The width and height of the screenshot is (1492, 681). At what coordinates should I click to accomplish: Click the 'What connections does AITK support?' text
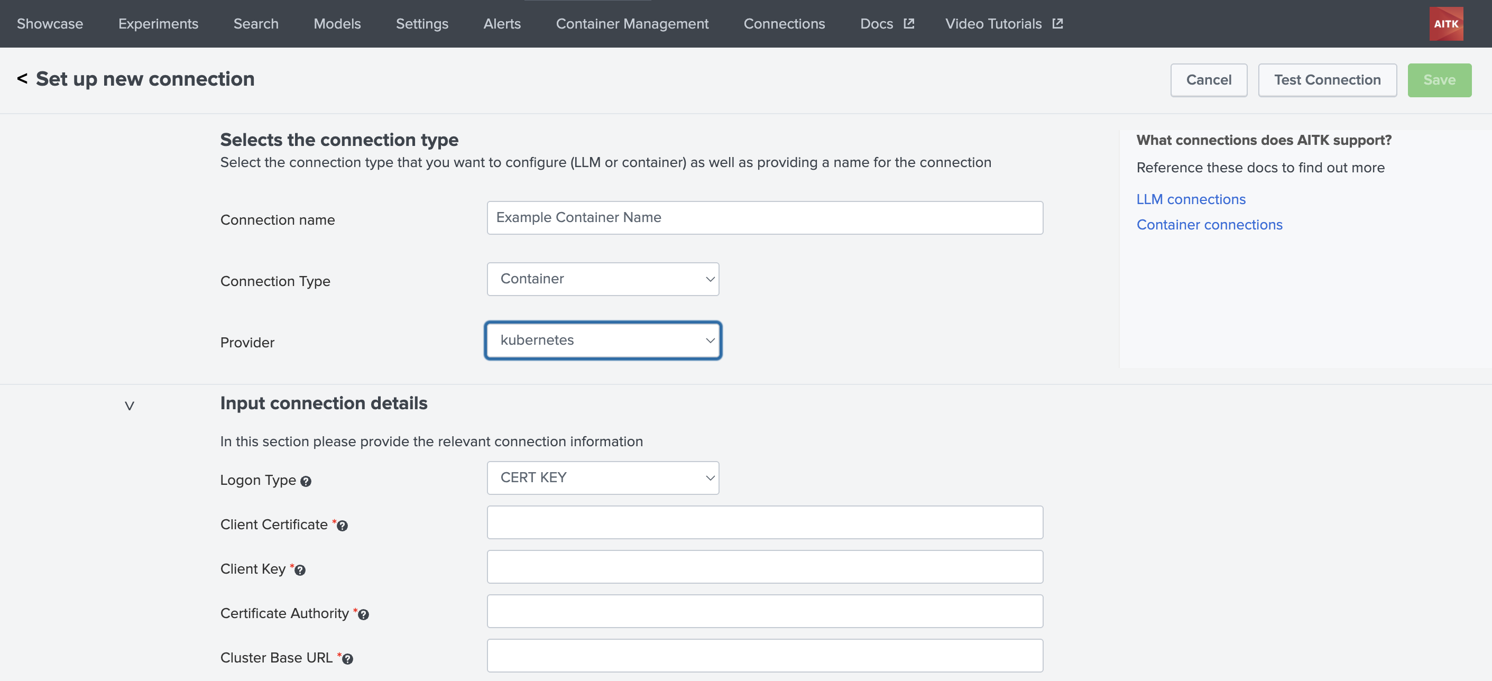[1264, 140]
